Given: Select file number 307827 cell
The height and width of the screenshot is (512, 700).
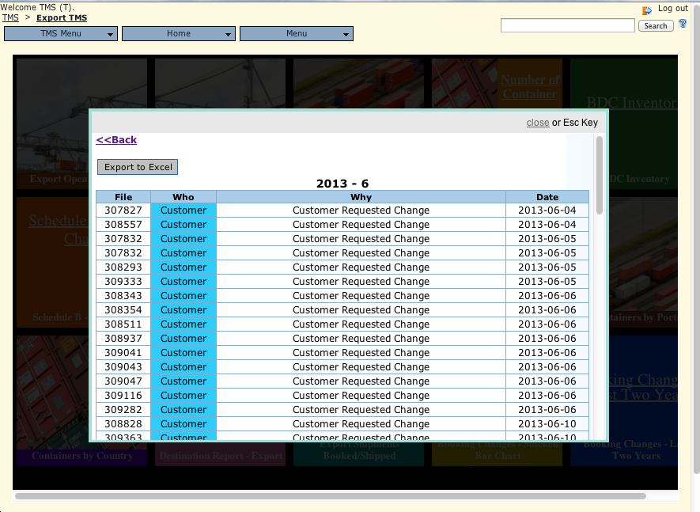Looking at the screenshot, I should [x=123, y=210].
